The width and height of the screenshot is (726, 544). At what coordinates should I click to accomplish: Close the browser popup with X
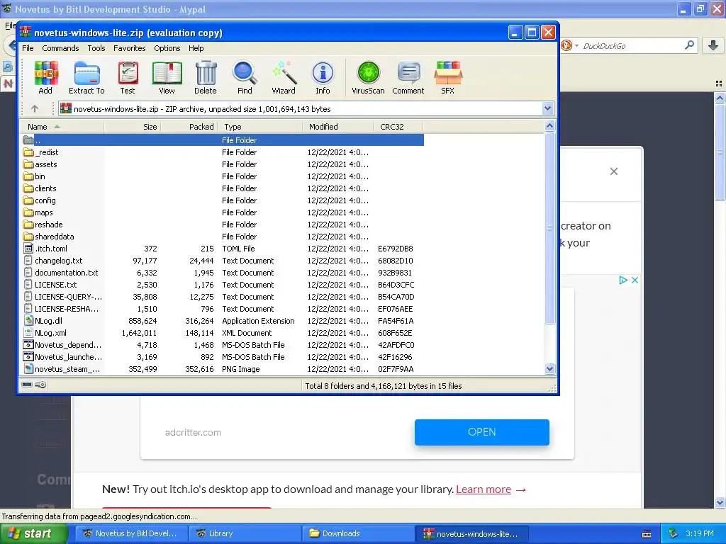click(614, 171)
